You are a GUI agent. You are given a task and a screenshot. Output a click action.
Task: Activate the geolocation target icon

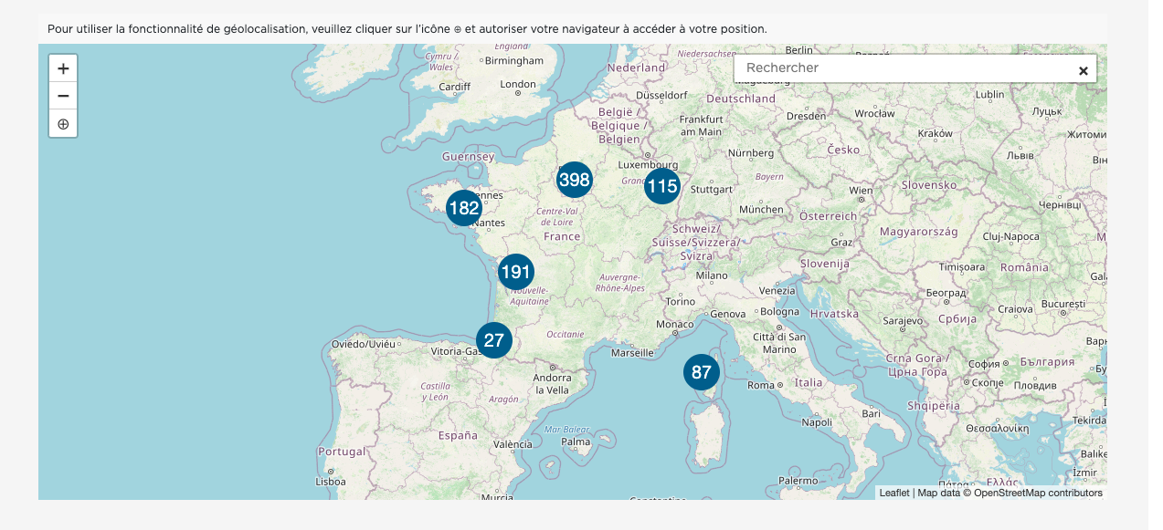[x=63, y=124]
